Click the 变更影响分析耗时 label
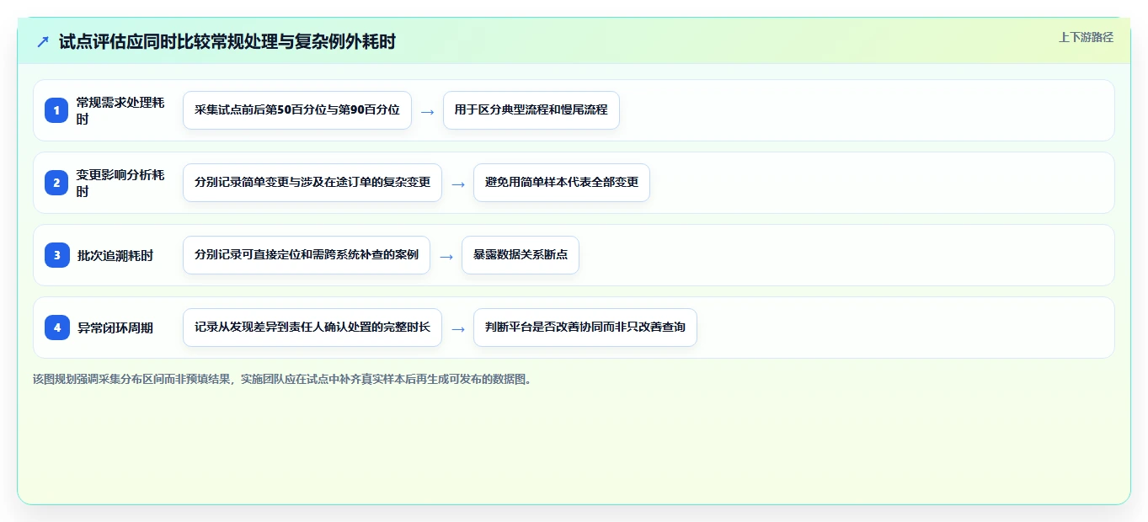The height and width of the screenshot is (522, 1148). (x=120, y=183)
